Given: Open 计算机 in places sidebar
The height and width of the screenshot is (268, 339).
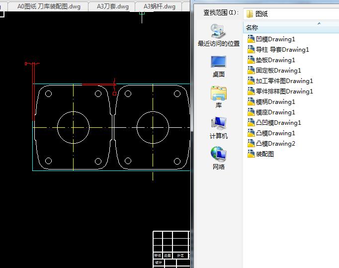Looking at the screenshot, I should [219, 128].
